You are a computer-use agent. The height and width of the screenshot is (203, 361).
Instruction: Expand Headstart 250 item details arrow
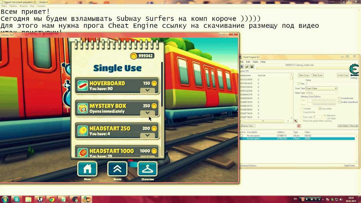point(148,135)
